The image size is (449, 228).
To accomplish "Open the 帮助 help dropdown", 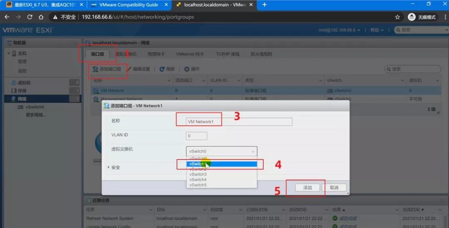I will coord(377,30).
